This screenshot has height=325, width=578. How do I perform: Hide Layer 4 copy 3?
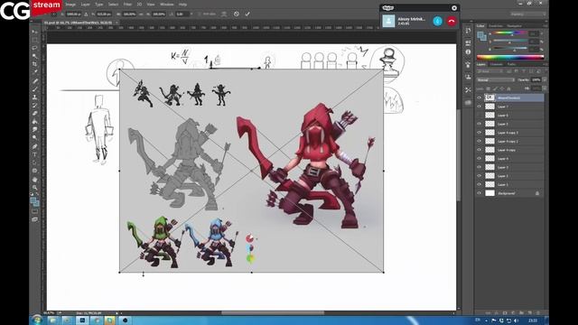click(x=480, y=133)
